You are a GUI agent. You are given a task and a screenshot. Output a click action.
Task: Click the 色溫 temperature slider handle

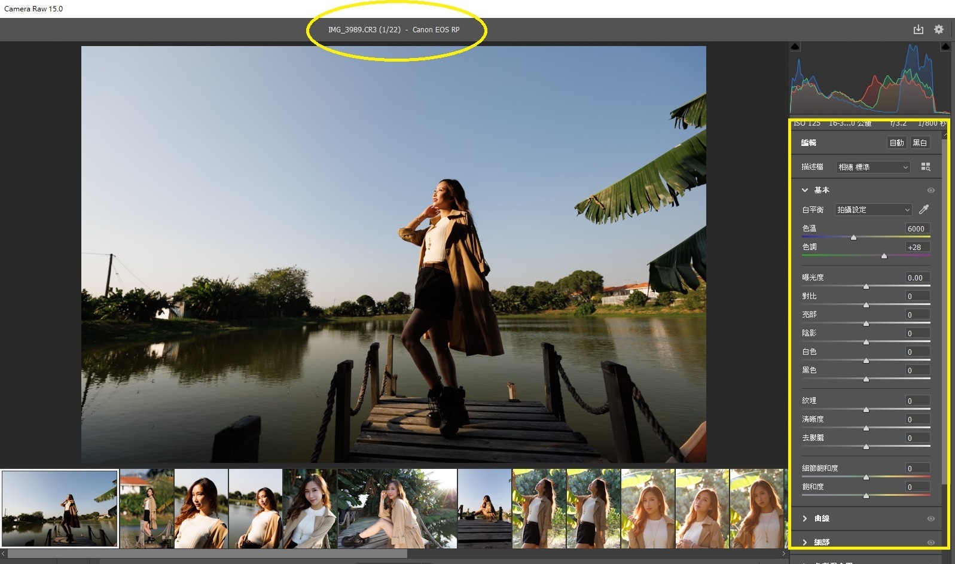(x=853, y=237)
